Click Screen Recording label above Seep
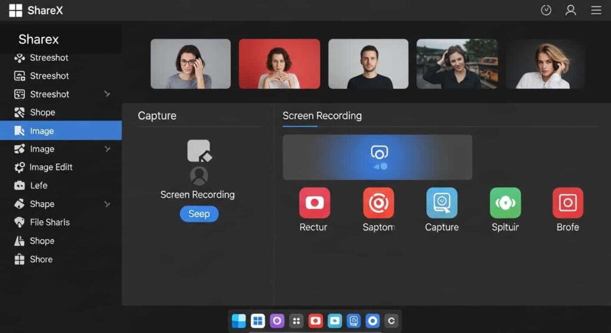The width and height of the screenshot is (611, 333). click(x=198, y=195)
